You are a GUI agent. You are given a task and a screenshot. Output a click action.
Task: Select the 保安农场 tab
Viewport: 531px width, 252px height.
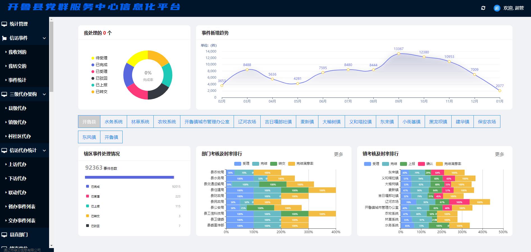point(487,122)
